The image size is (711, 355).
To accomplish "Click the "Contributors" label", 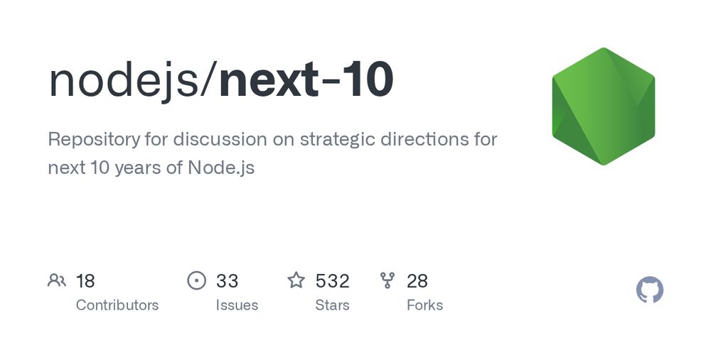I will (117, 305).
